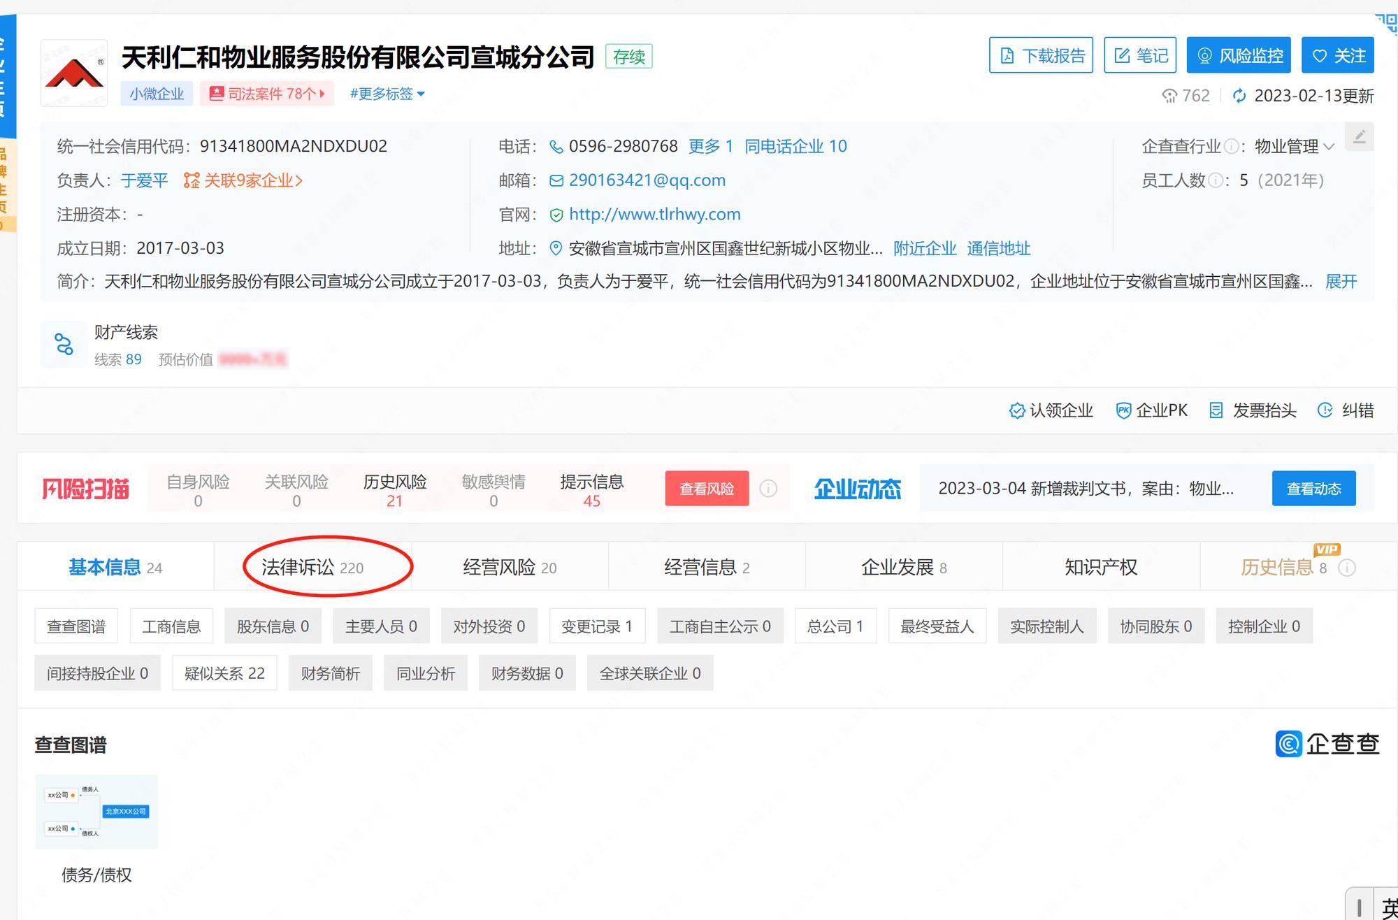Image resolution: width=1398 pixels, height=920 pixels.
Task: Open the 经营风险 tab
Action: pos(509,567)
